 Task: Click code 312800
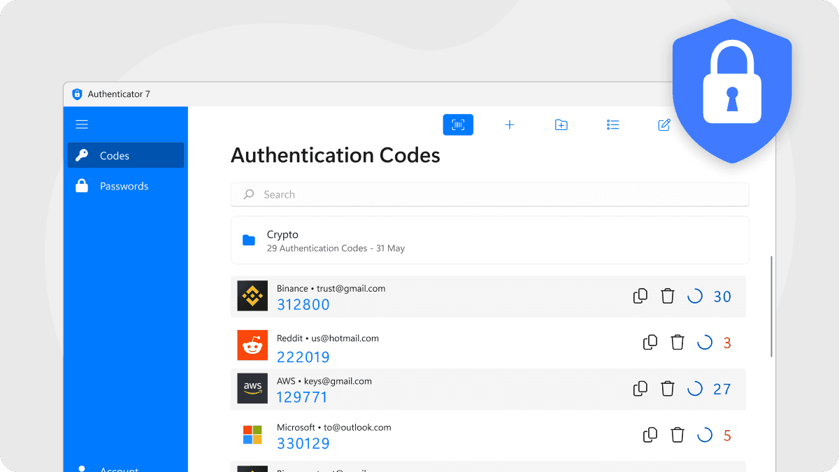pyautogui.click(x=303, y=304)
